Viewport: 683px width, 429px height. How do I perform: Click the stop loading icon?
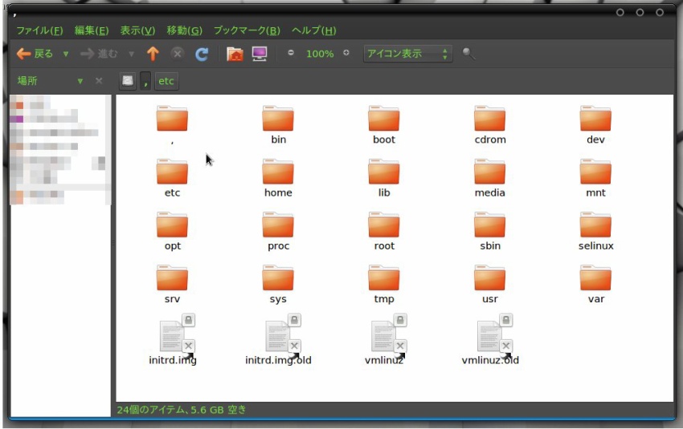(x=178, y=54)
